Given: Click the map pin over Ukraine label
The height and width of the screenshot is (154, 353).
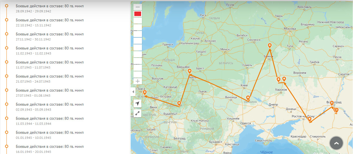Looking at the screenshot, I should pos(248,98).
